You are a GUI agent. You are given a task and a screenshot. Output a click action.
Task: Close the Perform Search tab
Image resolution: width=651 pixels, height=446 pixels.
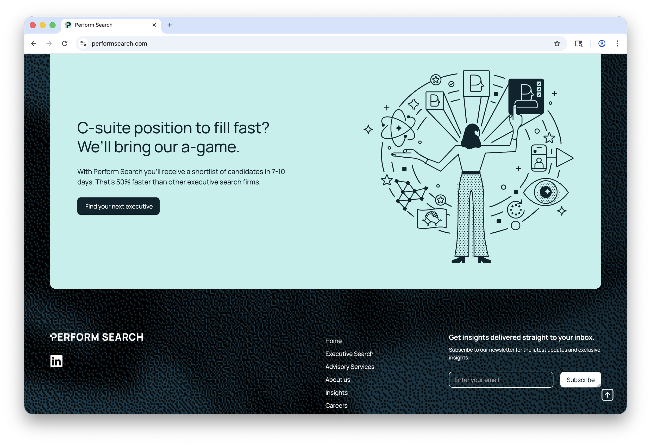click(154, 25)
